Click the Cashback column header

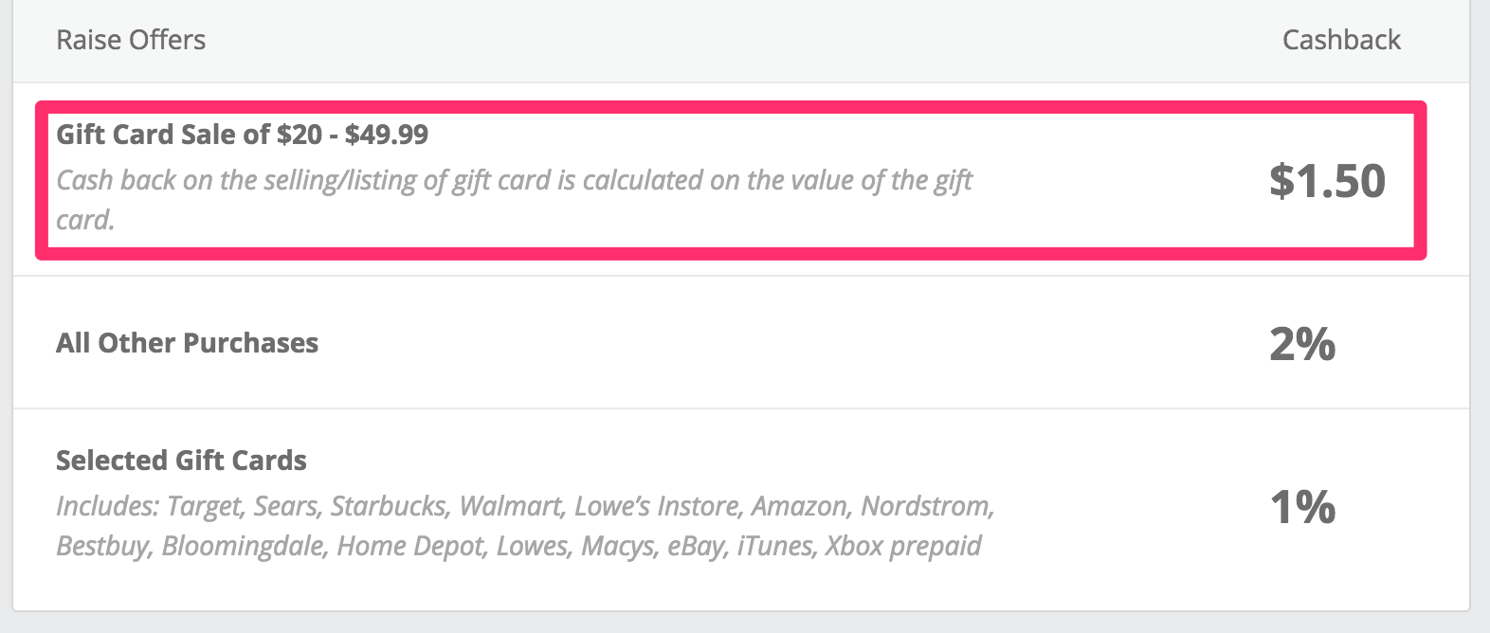[x=1341, y=40]
